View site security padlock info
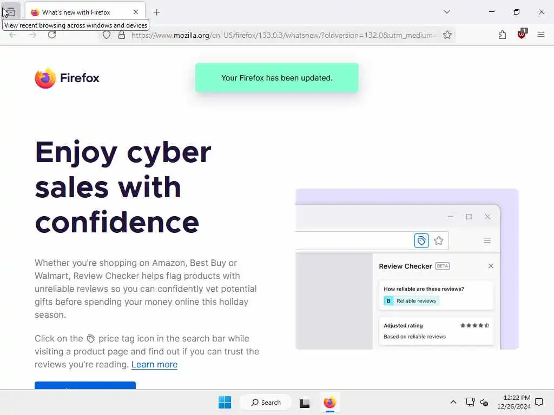554x415 pixels. [x=122, y=35]
